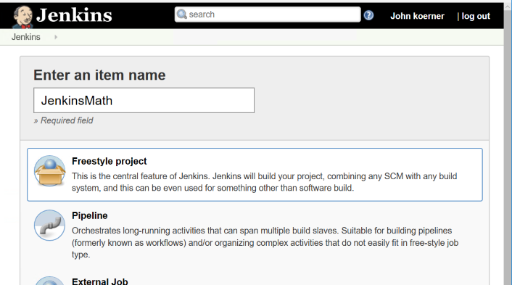The width and height of the screenshot is (512, 285).
Task: Click the Freestyle project description text
Action: [265, 182]
